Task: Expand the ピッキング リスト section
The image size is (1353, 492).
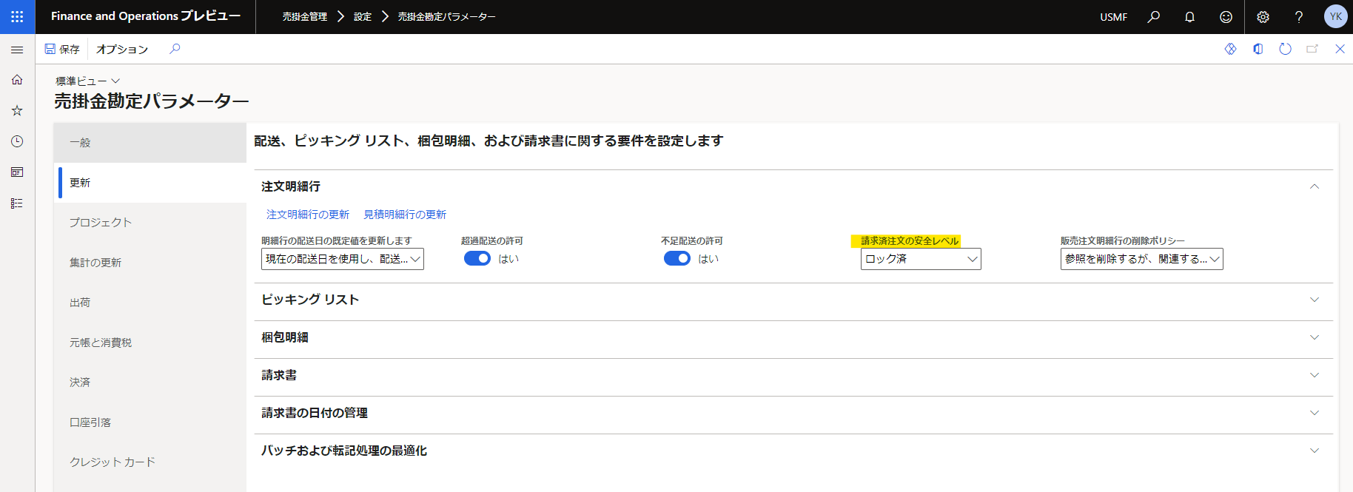Action: 793,300
